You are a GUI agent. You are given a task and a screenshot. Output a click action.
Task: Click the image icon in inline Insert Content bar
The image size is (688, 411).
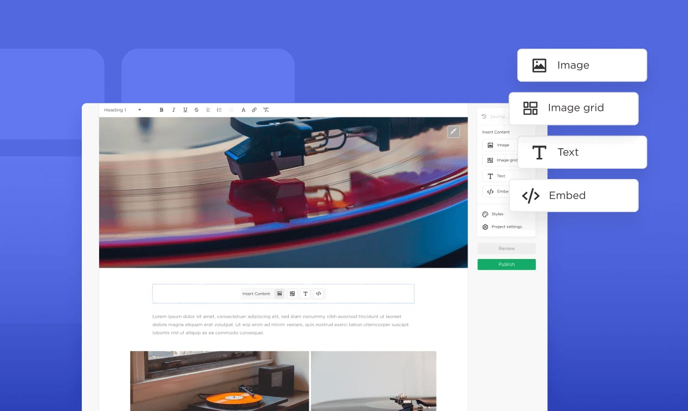coord(280,294)
